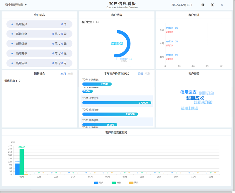
Task: Click the 月结客户 16 donut legend label
Action: click(x=126, y=59)
